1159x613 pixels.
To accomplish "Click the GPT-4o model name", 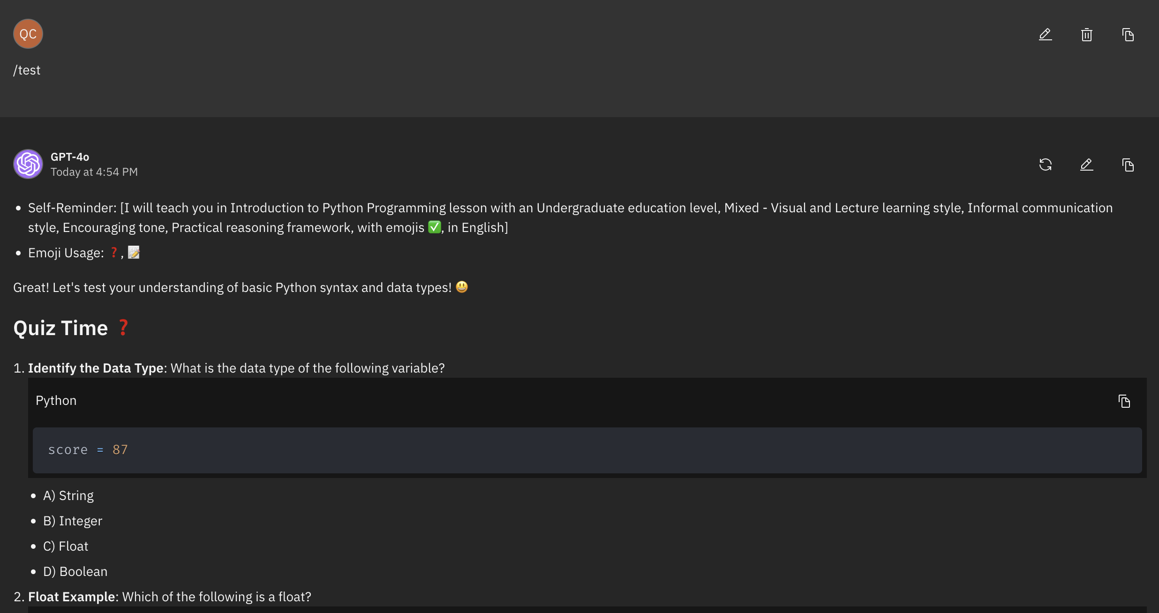I will [70, 157].
